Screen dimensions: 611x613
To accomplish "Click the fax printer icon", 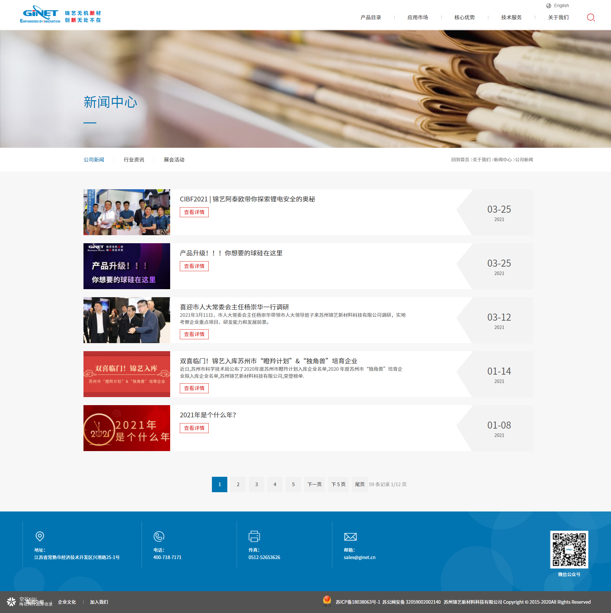I will pos(254,536).
